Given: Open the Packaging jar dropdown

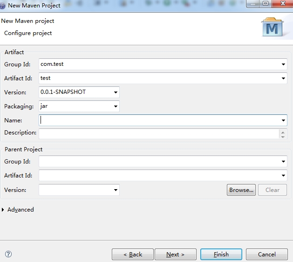Looking at the screenshot, I should click(116, 106).
